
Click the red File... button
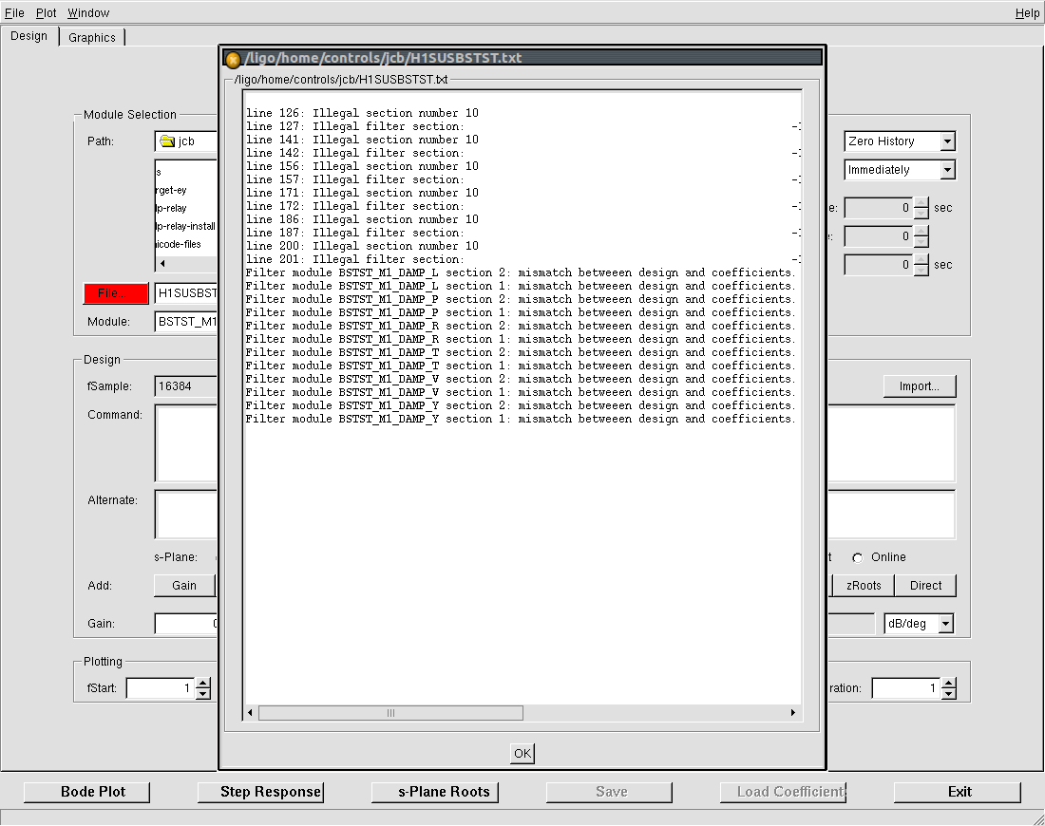pos(116,293)
